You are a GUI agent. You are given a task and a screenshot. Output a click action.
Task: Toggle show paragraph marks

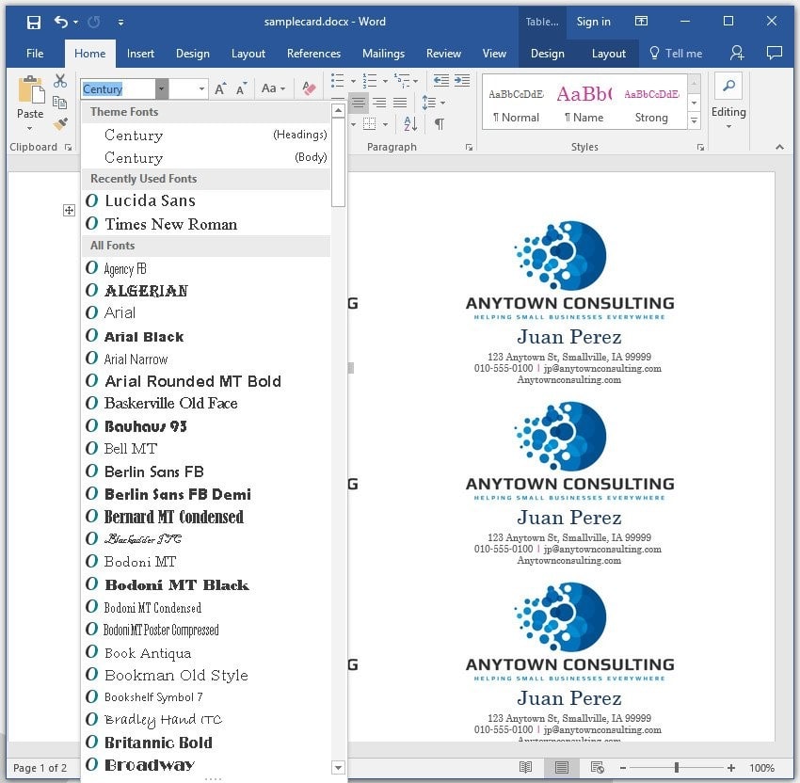pos(440,124)
